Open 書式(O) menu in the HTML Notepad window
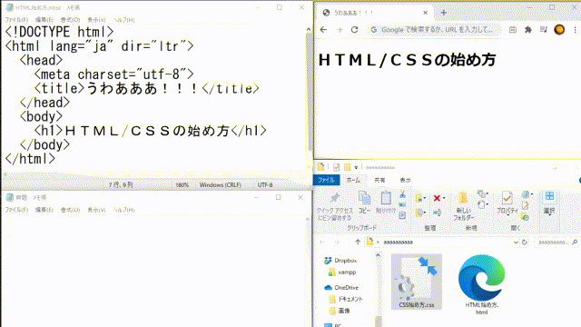The image size is (581, 327). pos(71,20)
